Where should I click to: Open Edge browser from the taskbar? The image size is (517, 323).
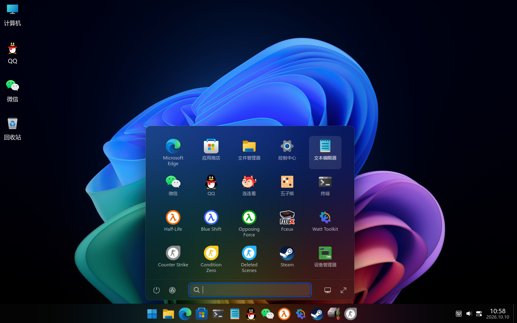point(185,314)
